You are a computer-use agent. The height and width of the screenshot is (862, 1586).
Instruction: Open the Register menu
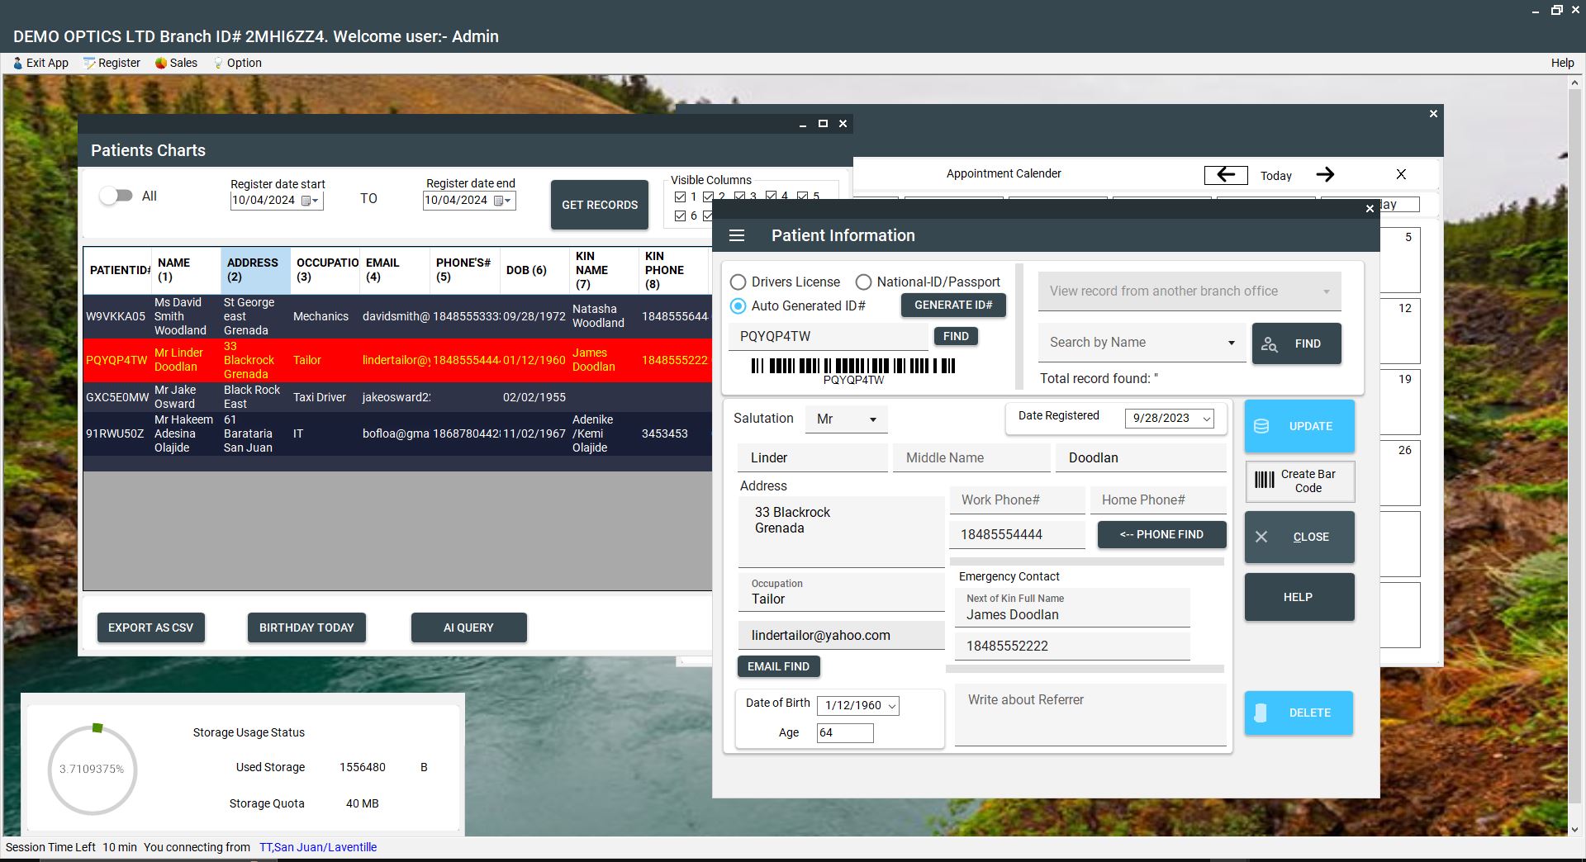pos(112,63)
